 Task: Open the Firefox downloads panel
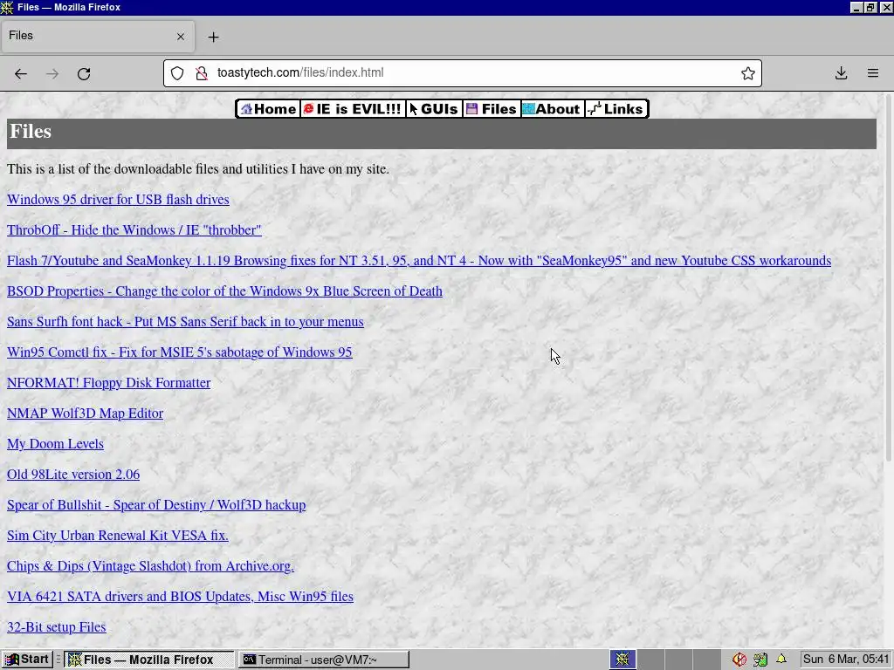(841, 73)
